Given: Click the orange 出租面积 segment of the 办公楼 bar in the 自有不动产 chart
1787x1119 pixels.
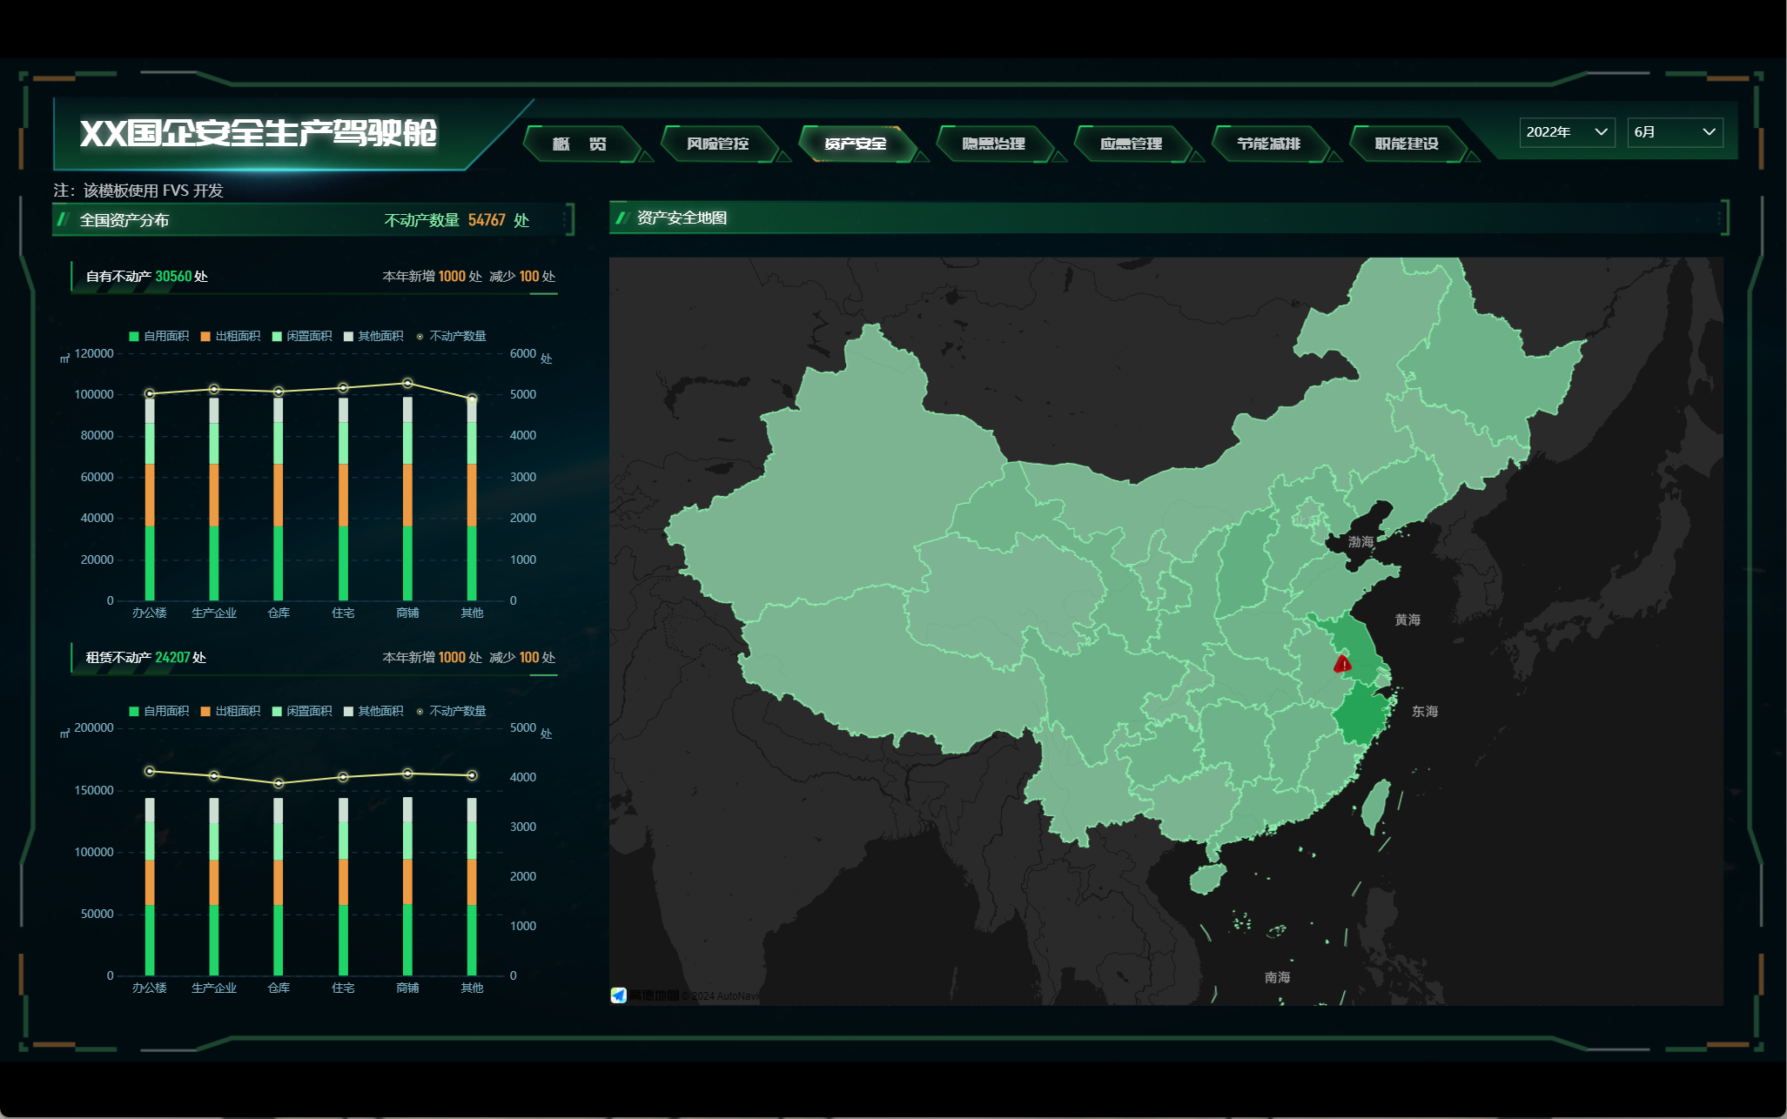Looking at the screenshot, I should tap(150, 494).
